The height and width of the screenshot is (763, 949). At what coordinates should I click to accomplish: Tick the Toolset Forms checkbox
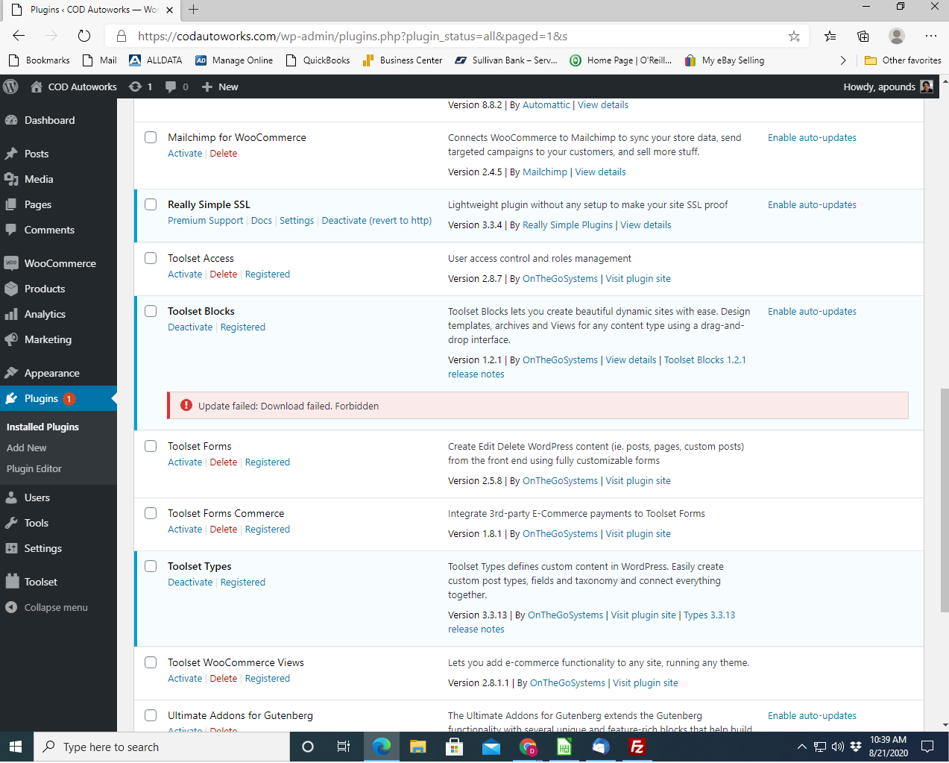pyautogui.click(x=151, y=446)
